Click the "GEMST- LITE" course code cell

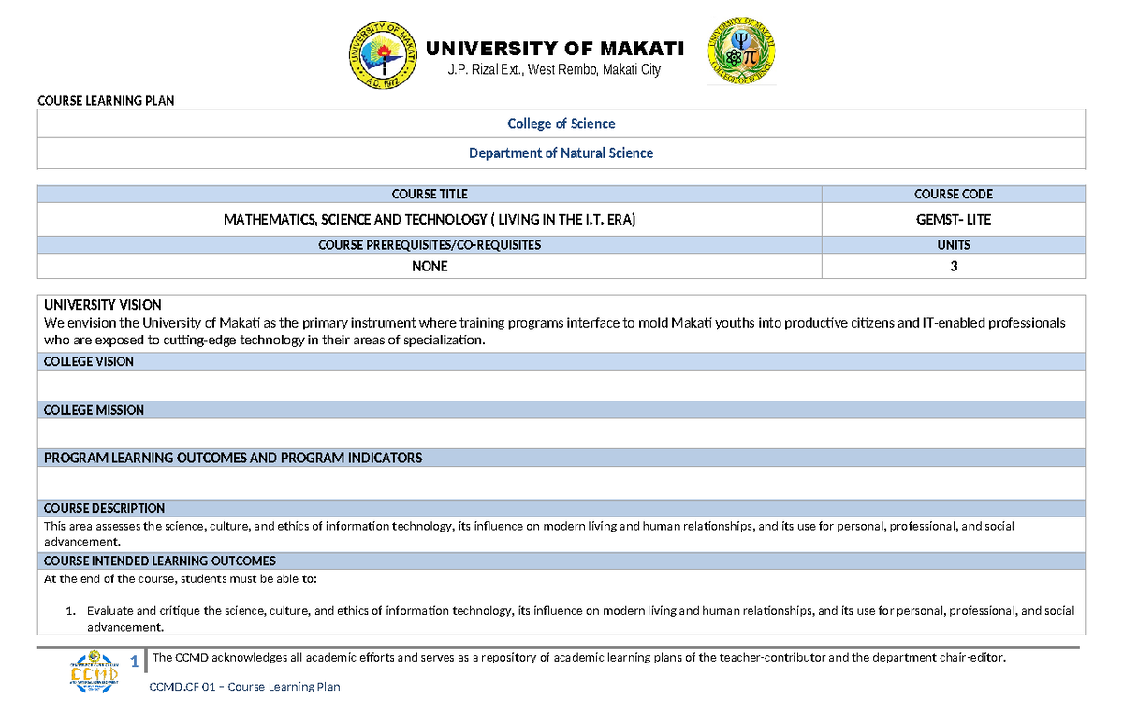pos(953,219)
